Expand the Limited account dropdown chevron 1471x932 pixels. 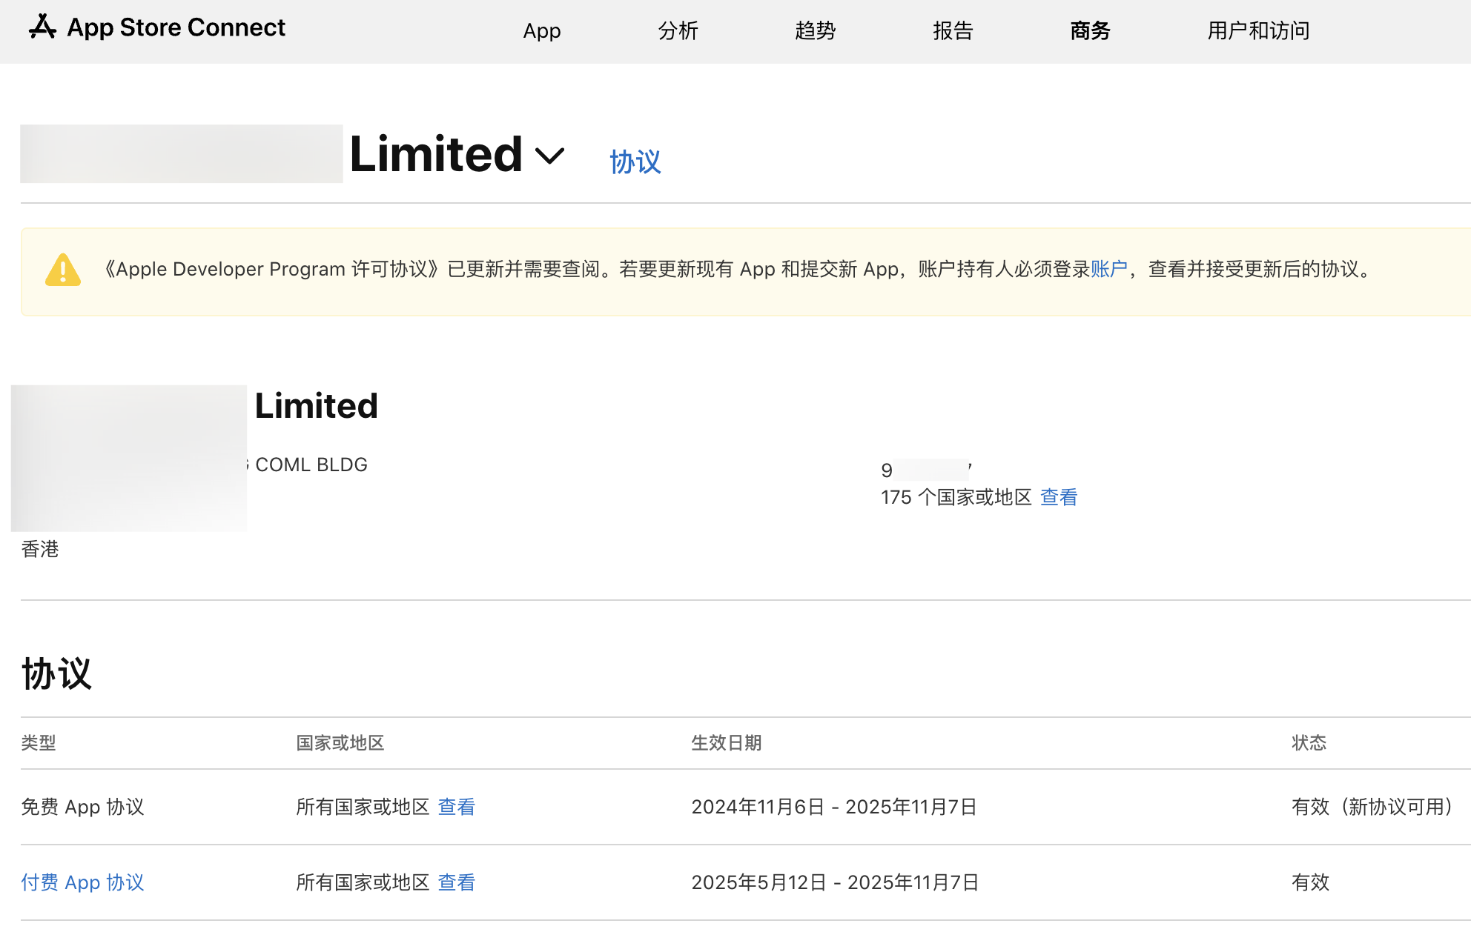pyautogui.click(x=550, y=156)
